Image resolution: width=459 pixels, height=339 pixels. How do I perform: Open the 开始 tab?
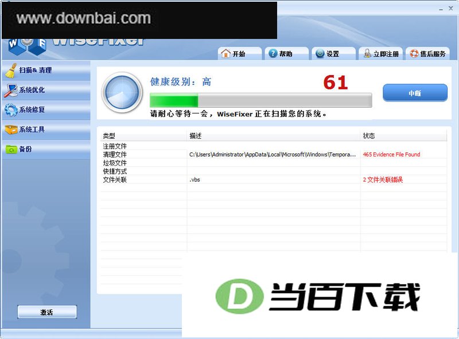click(x=240, y=53)
